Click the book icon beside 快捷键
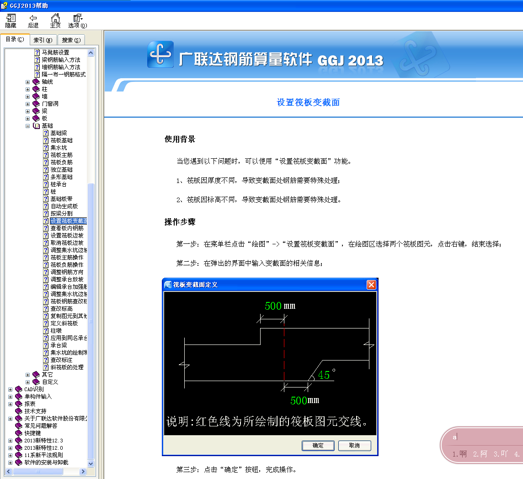Image resolution: width=523 pixels, height=479 pixels. 19,433
